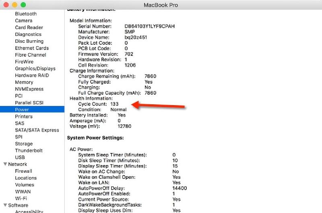The width and height of the screenshot is (322, 213).
Task: Click the Full Charge Capacity value 7860
Action: click(x=150, y=93)
